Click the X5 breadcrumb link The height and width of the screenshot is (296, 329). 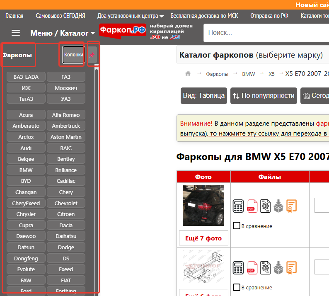click(271, 74)
